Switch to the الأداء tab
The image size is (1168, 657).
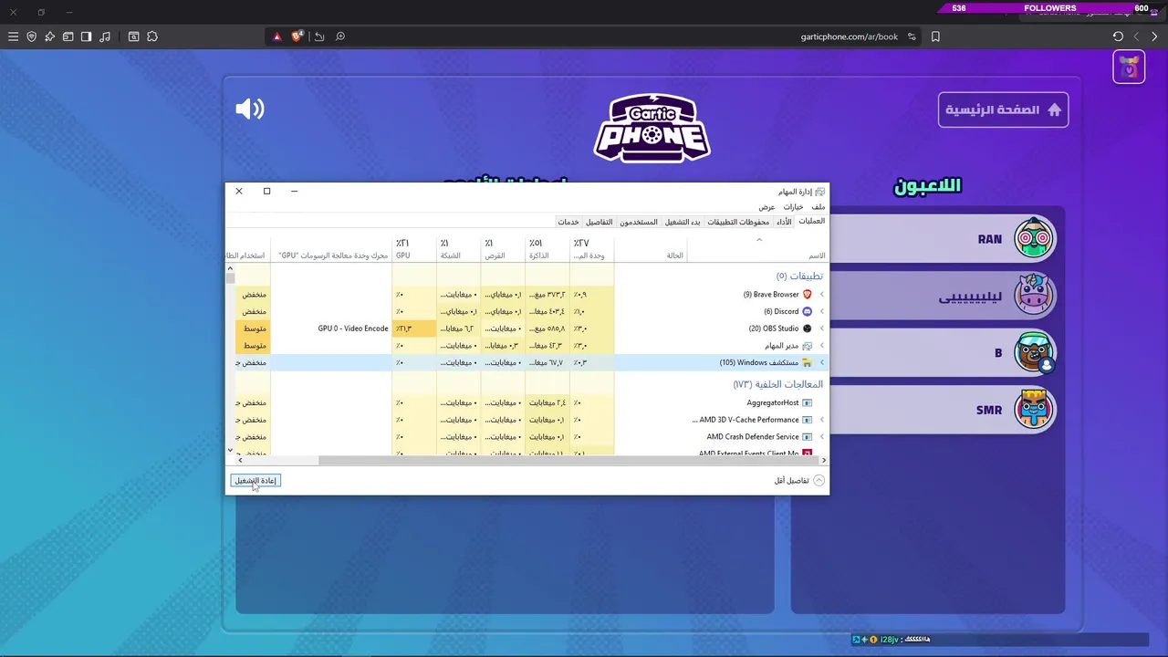pos(784,222)
